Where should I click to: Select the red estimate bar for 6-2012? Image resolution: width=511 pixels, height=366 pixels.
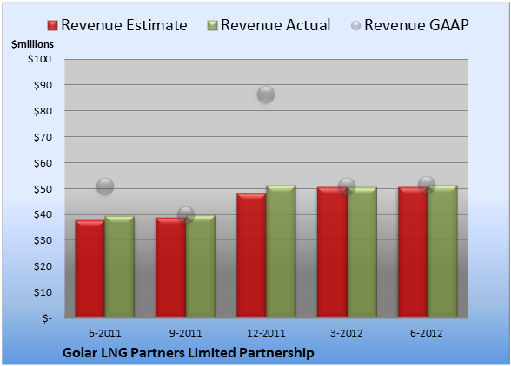pyautogui.click(x=413, y=252)
